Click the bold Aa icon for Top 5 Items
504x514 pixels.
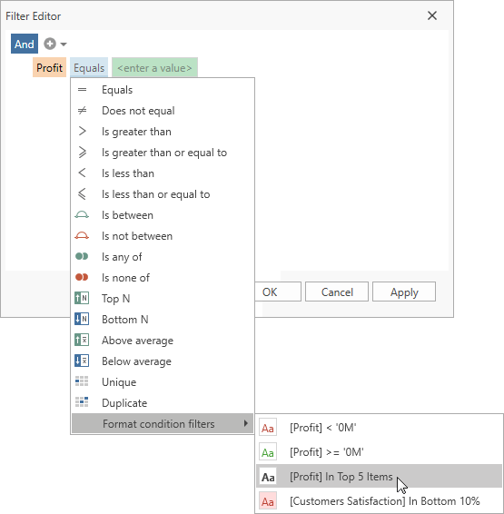click(x=268, y=477)
